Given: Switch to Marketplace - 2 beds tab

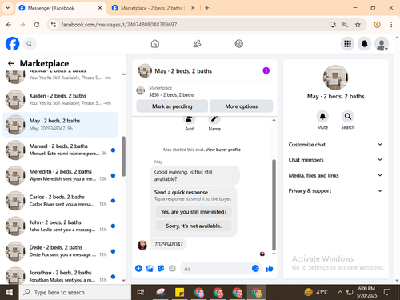Looking at the screenshot, I should [153, 8].
